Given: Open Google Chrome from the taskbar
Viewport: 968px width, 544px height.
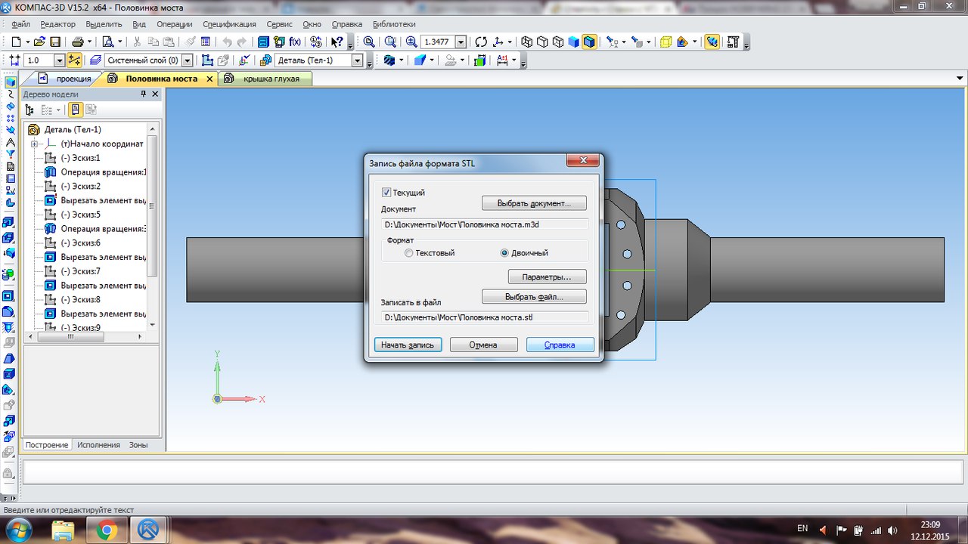Looking at the screenshot, I should (107, 530).
